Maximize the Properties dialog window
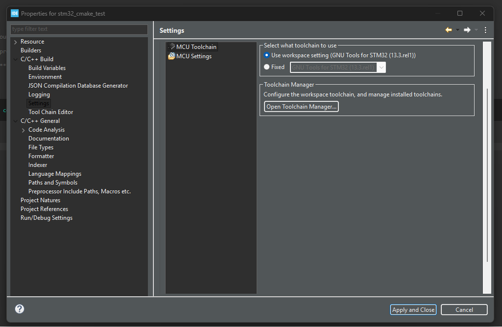This screenshot has width=502, height=327. coord(460,13)
